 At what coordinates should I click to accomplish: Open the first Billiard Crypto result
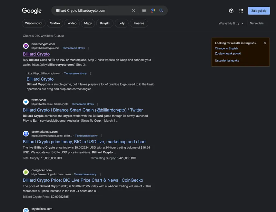(36, 54)
